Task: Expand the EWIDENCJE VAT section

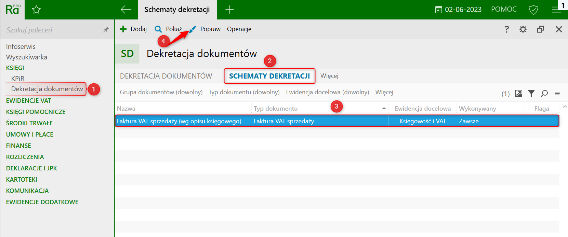Action: tap(28, 101)
